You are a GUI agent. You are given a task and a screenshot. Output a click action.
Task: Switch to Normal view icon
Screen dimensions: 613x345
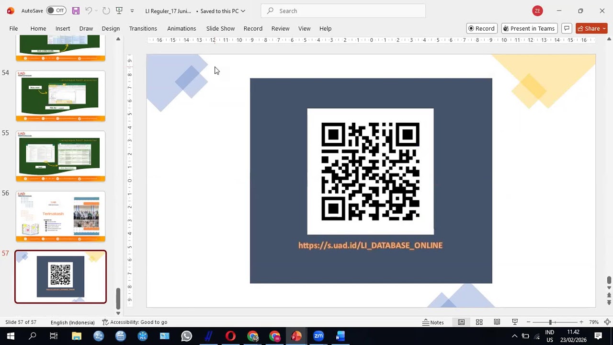click(461, 322)
